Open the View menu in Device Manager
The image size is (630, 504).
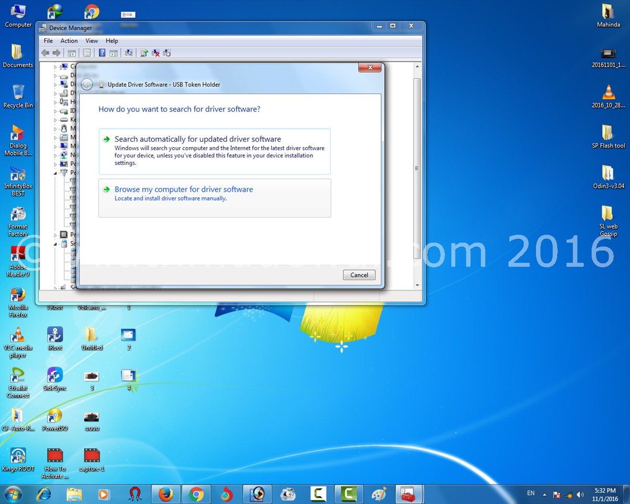(x=92, y=40)
